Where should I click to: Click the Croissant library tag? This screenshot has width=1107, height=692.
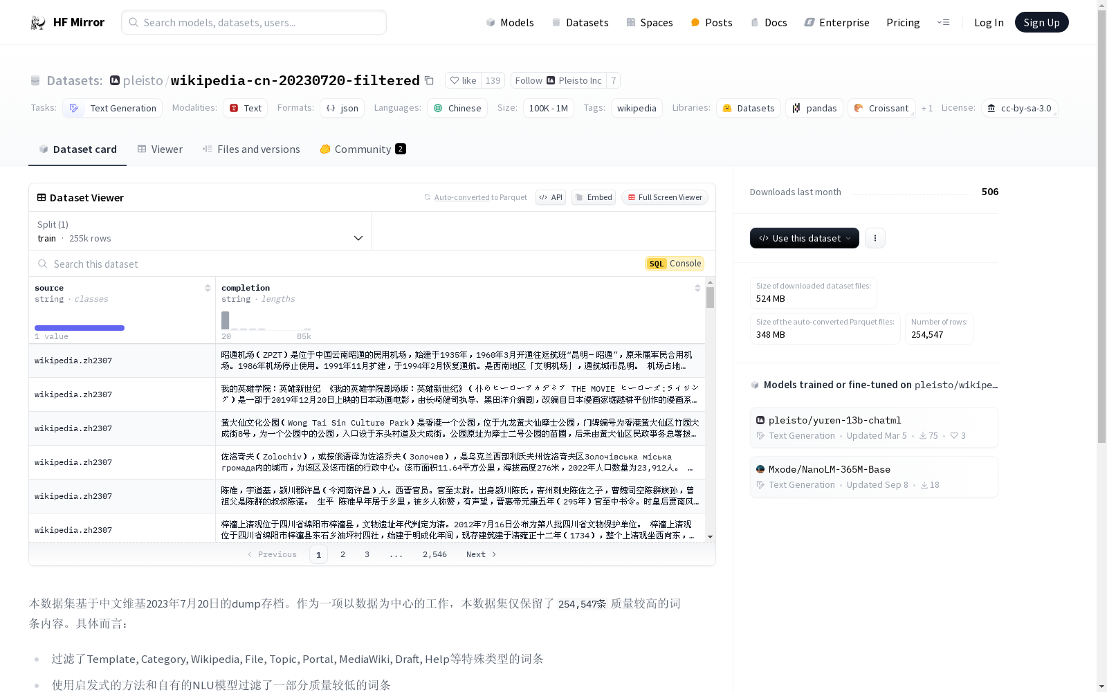[x=881, y=108]
